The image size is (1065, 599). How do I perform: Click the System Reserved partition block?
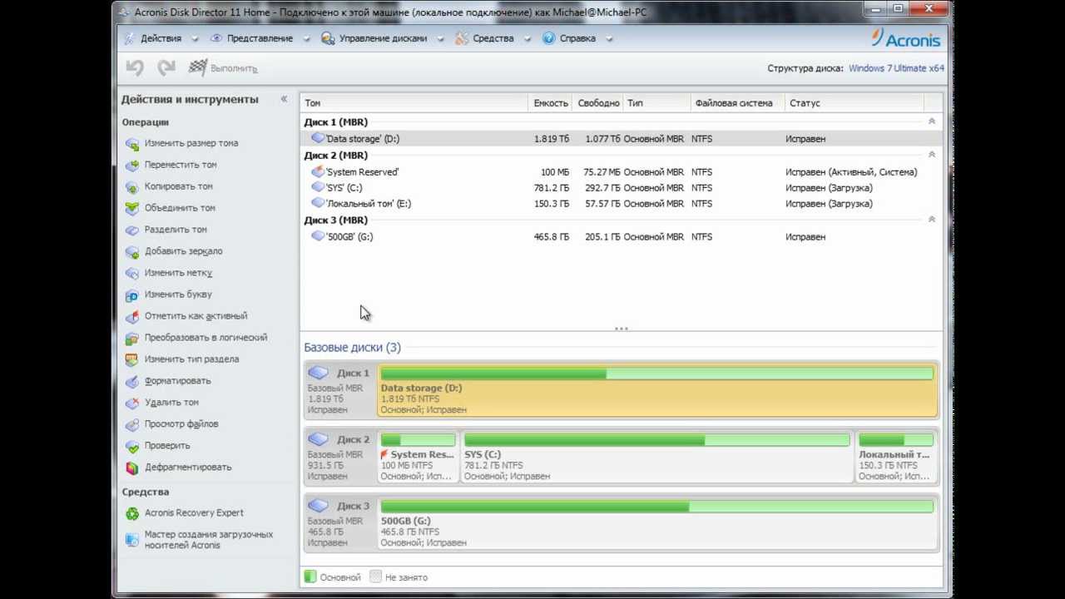(418, 456)
